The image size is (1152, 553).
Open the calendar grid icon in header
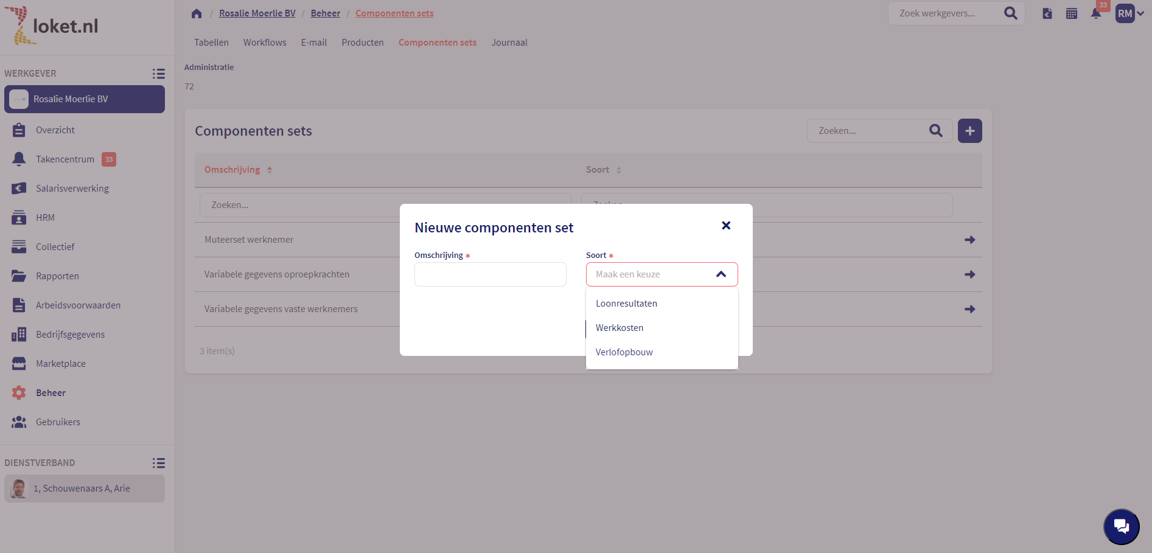[x=1072, y=13]
